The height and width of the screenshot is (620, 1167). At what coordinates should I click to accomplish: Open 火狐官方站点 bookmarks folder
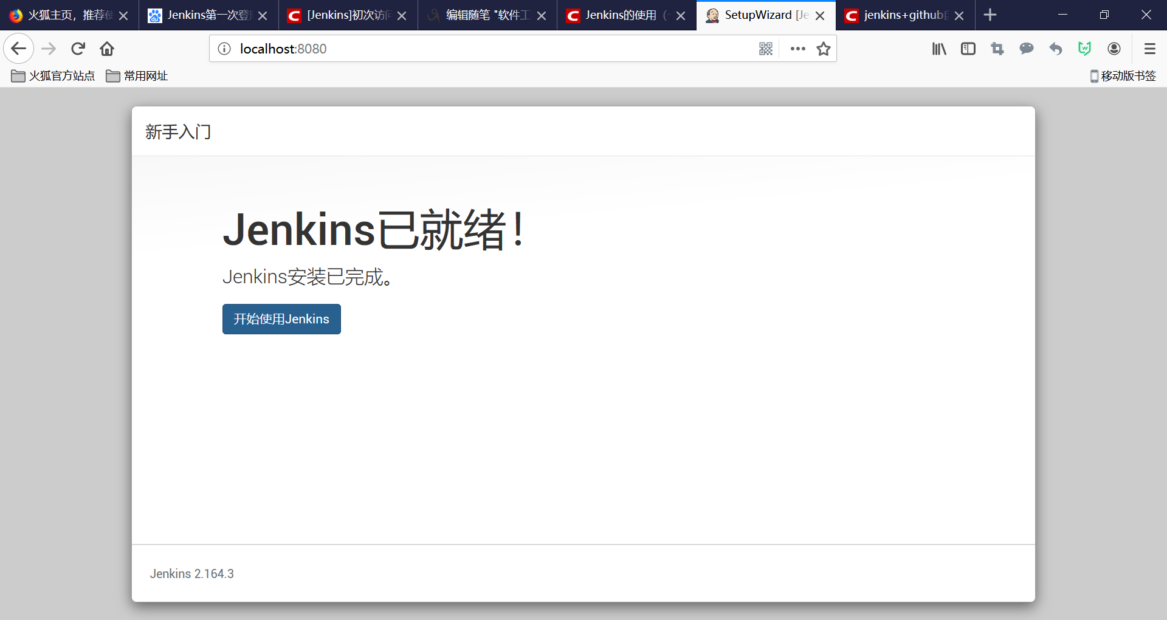[53, 76]
